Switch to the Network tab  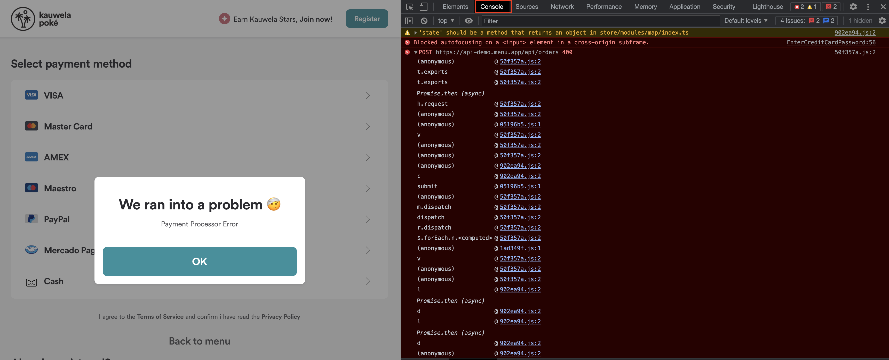point(562,6)
